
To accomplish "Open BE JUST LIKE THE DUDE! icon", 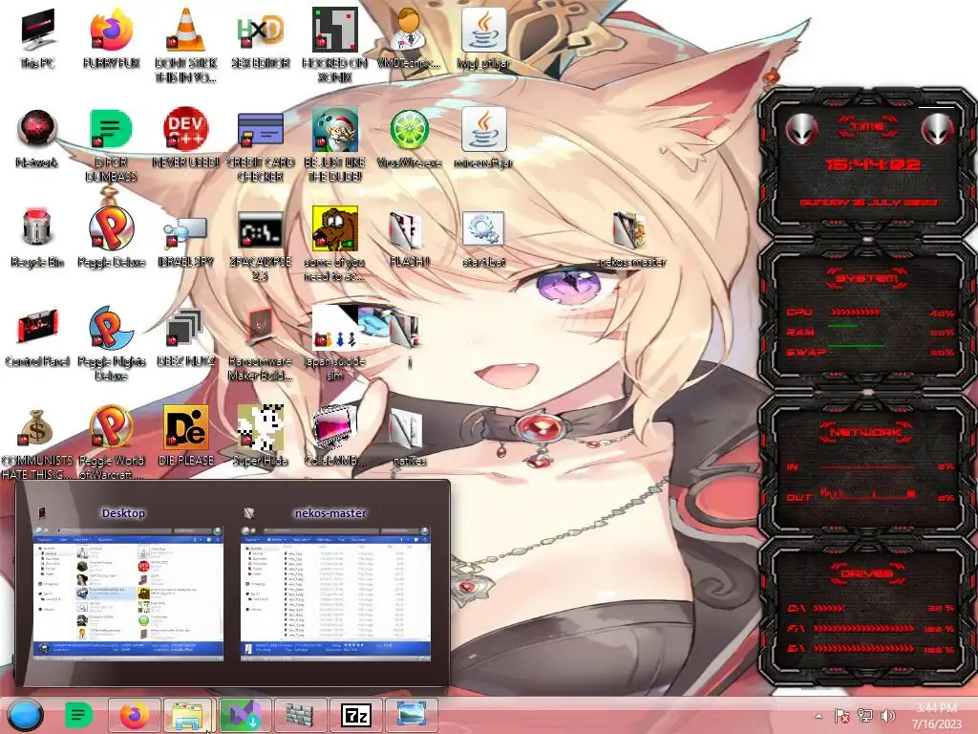I will coord(335,145).
